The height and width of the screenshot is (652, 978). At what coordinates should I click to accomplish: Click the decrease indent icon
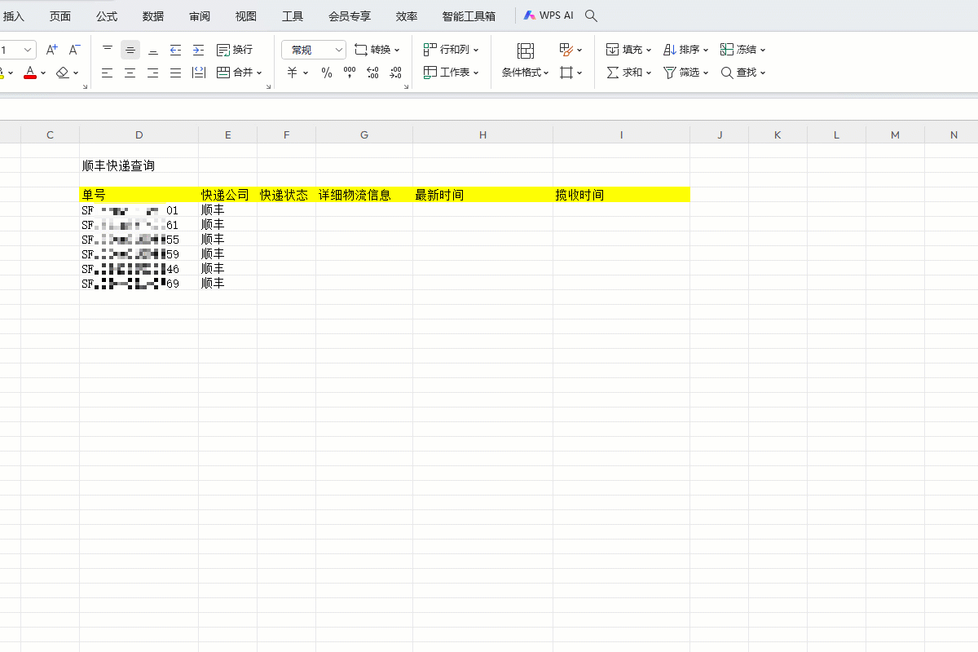click(x=175, y=50)
